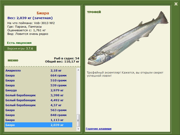Click the Общий вес: 110,17 кг total
Screen dimensions: 180x135
pos(62,61)
